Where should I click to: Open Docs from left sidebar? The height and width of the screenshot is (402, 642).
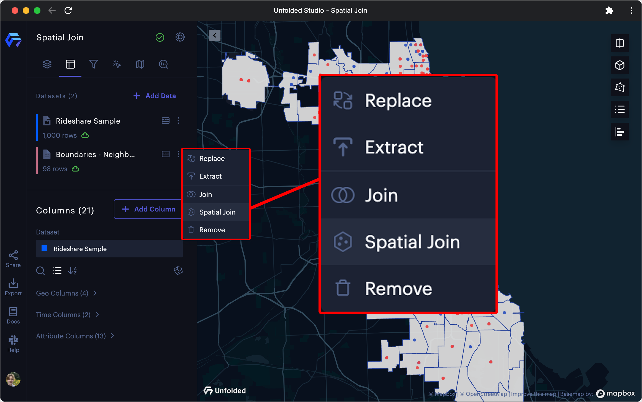tap(13, 315)
